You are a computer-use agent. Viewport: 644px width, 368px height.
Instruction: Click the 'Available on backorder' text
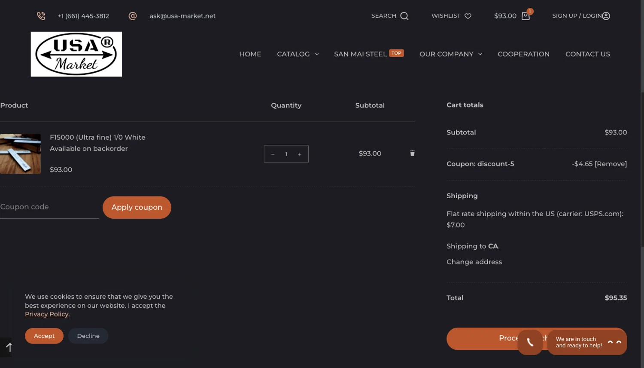[89, 148]
